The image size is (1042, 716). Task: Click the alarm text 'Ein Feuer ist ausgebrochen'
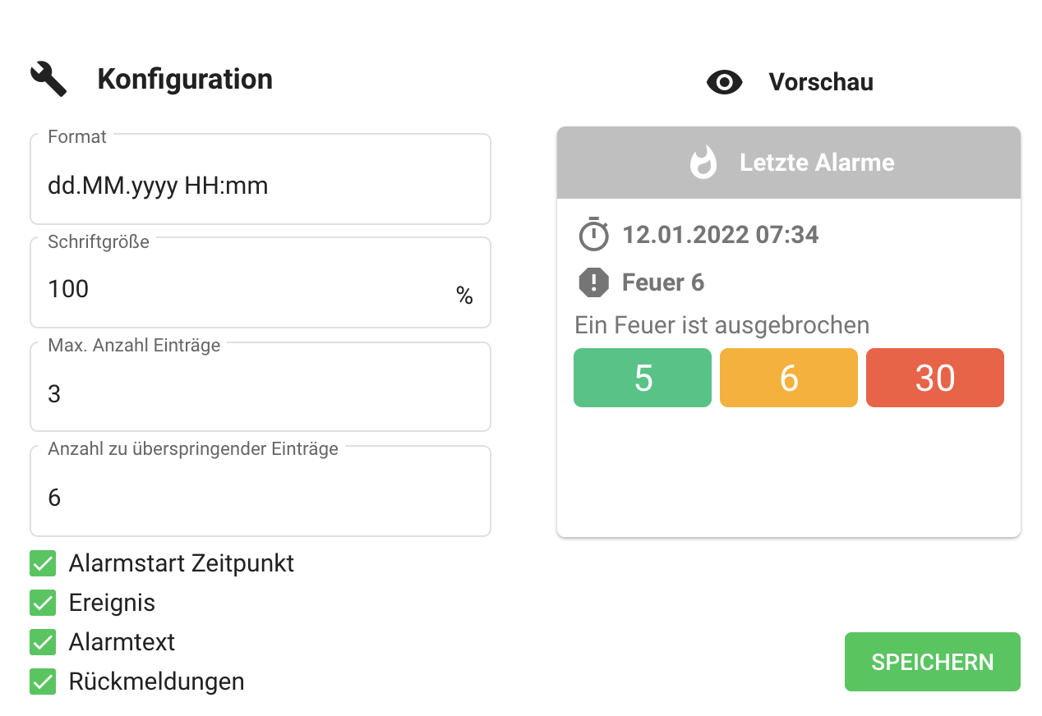[x=722, y=325]
